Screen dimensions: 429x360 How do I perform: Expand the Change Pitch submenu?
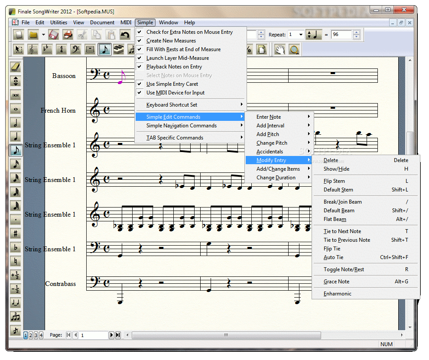pyautogui.click(x=279, y=143)
